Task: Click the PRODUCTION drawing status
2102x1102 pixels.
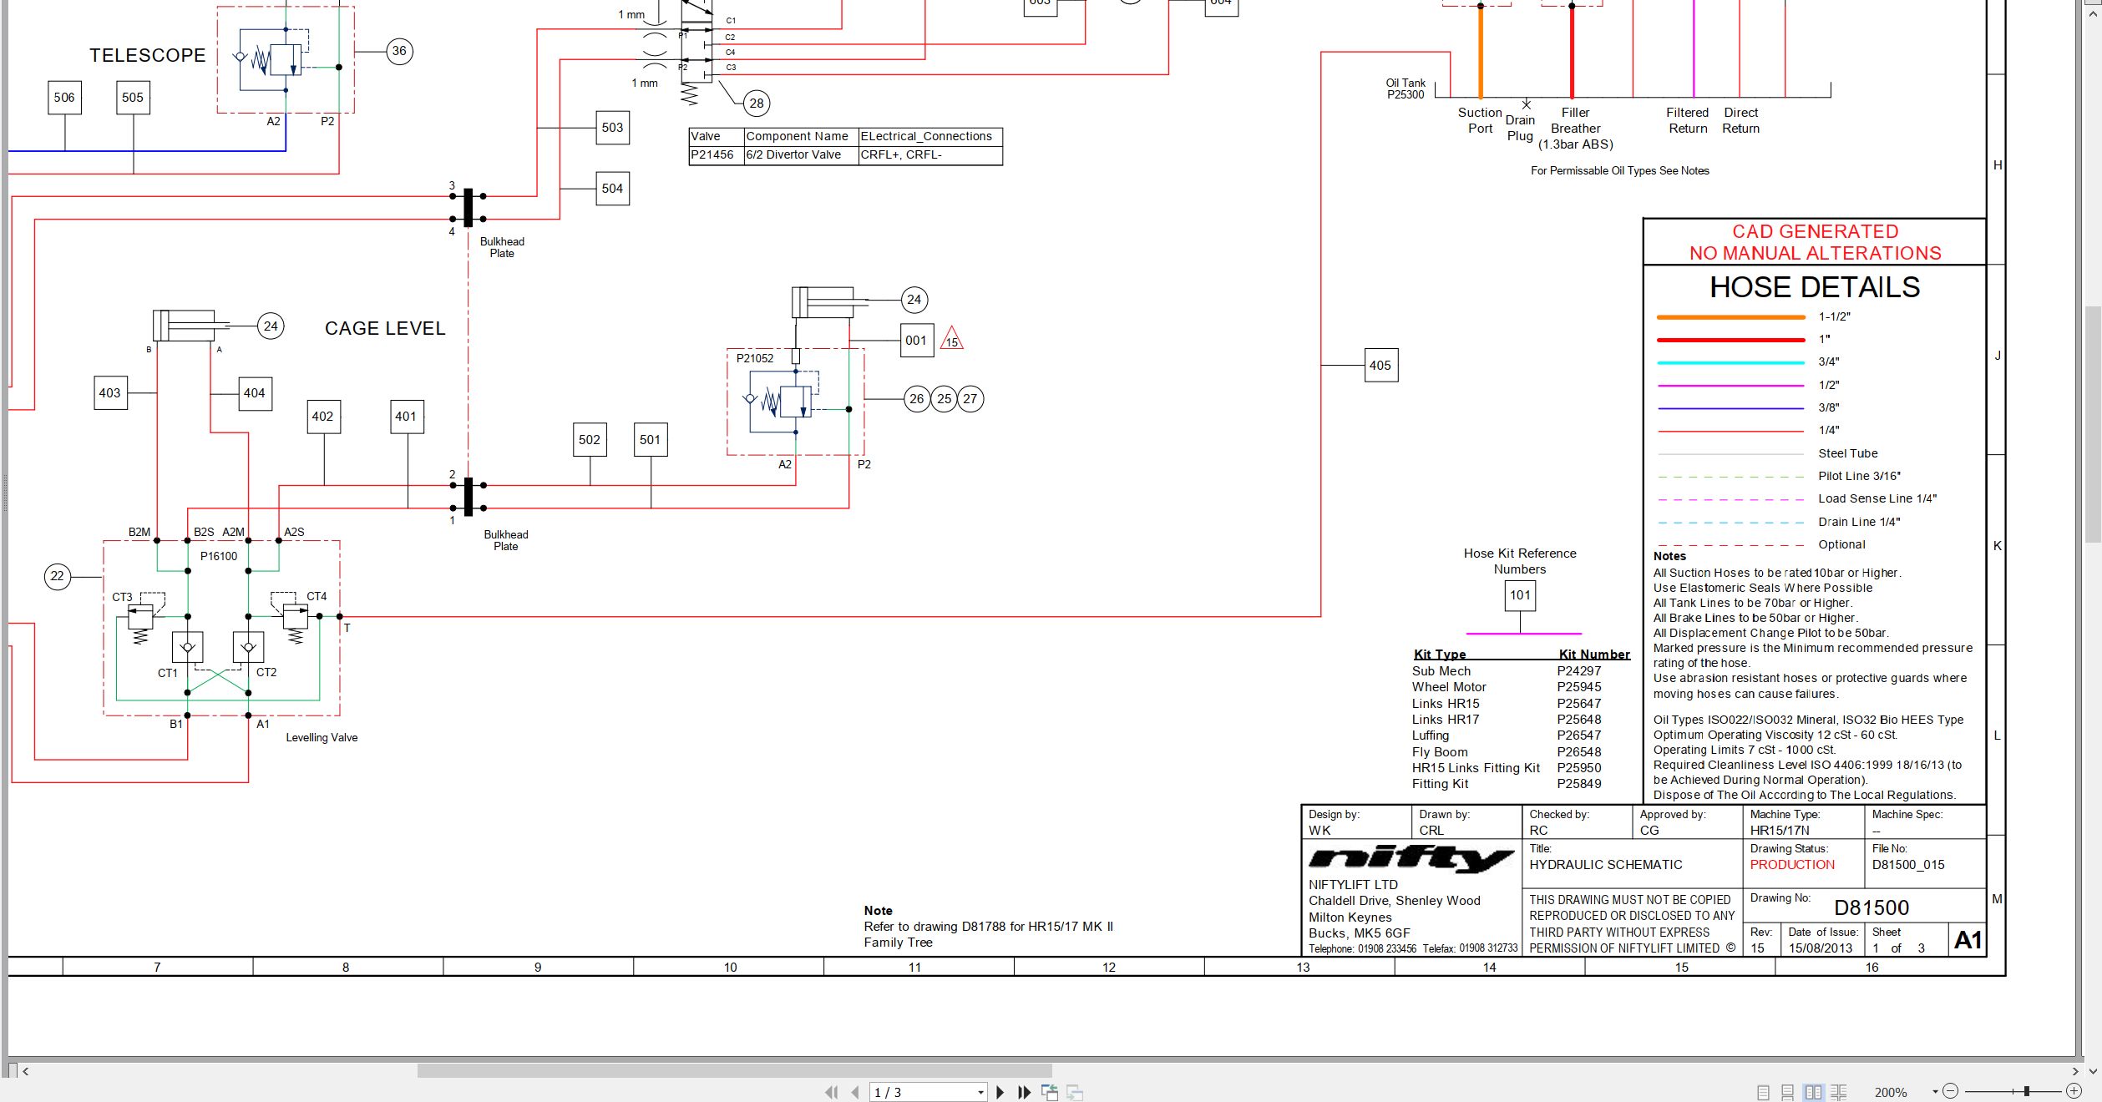Action: pos(1792,865)
